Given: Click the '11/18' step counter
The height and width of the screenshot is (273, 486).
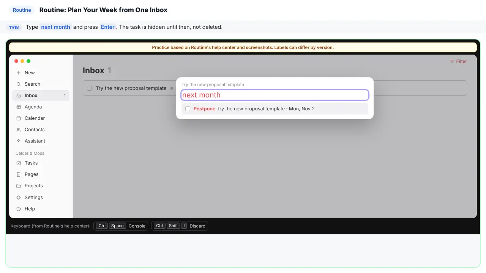Looking at the screenshot, I should pyautogui.click(x=14, y=27).
